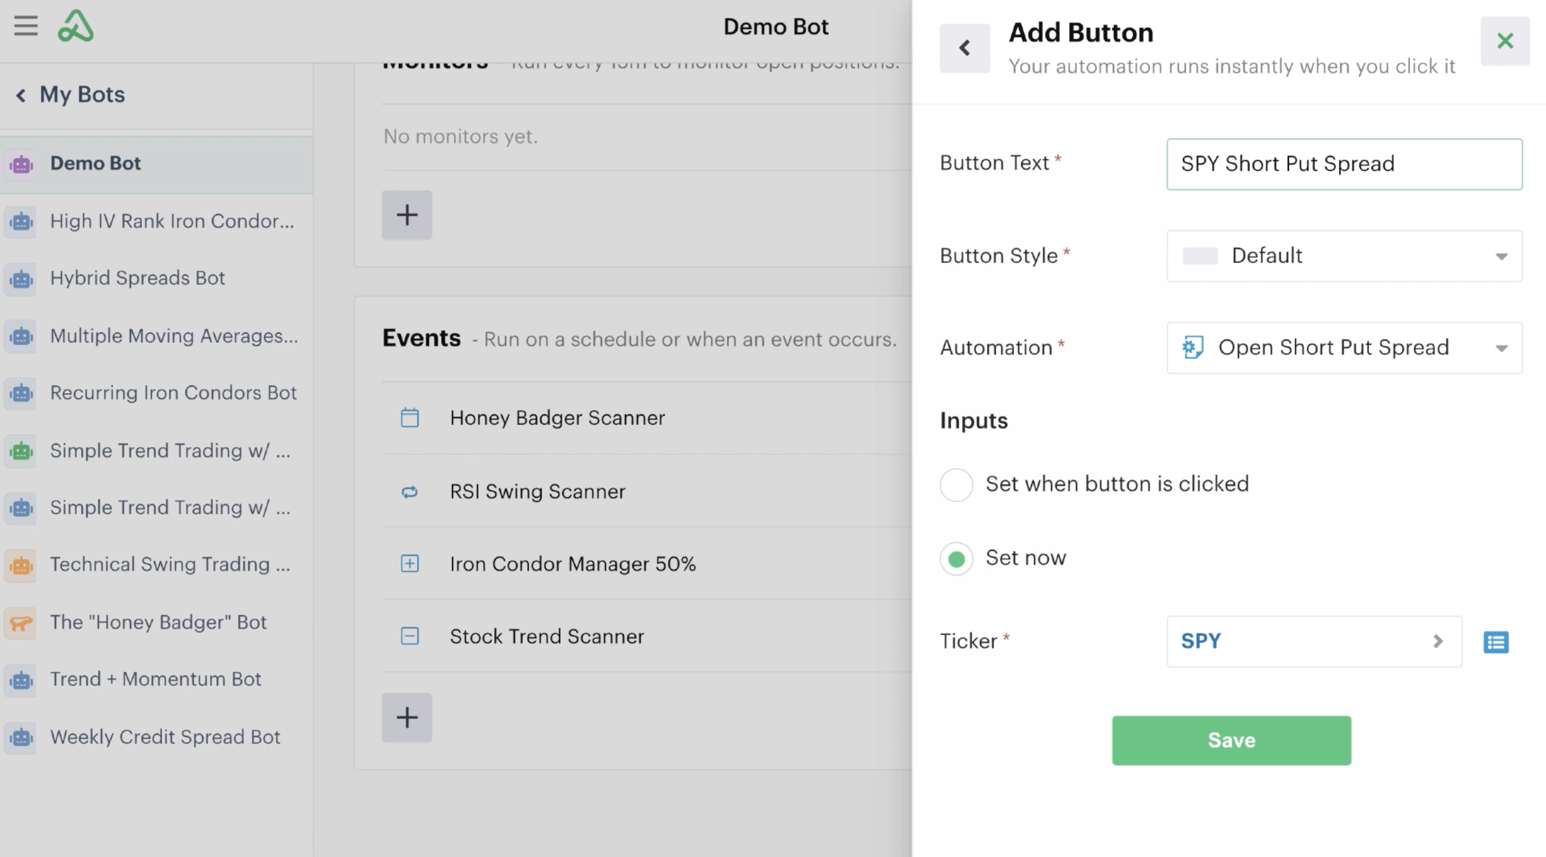The image size is (1546, 857).
Task: Select the Set now radio option
Action: pos(957,559)
